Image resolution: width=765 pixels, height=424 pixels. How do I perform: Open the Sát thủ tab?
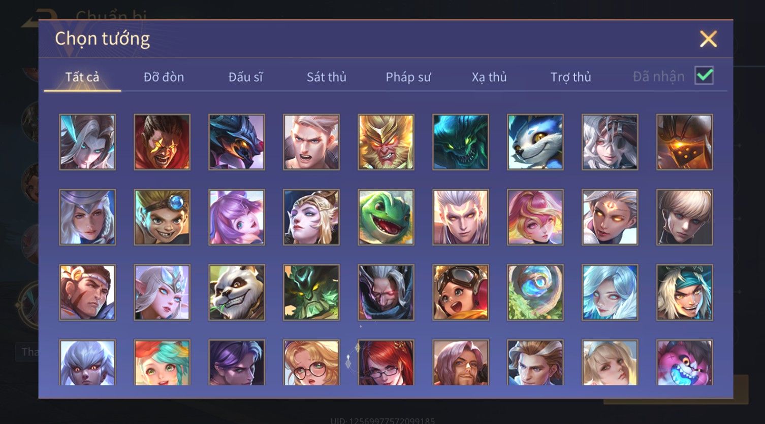coord(327,77)
